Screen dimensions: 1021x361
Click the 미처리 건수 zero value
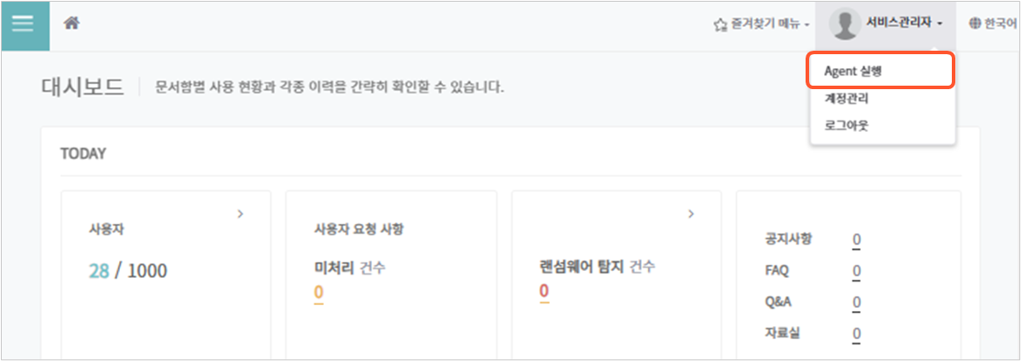[x=319, y=292]
